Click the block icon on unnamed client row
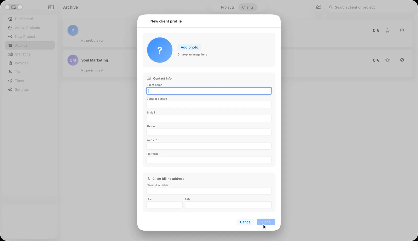418x241 pixels. pyautogui.click(x=402, y=30)
